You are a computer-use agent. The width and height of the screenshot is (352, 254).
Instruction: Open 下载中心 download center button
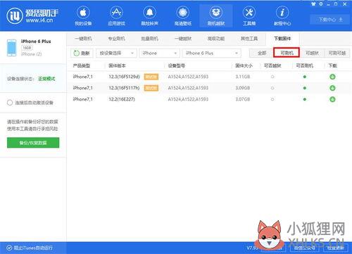click(x=329, y=20)
